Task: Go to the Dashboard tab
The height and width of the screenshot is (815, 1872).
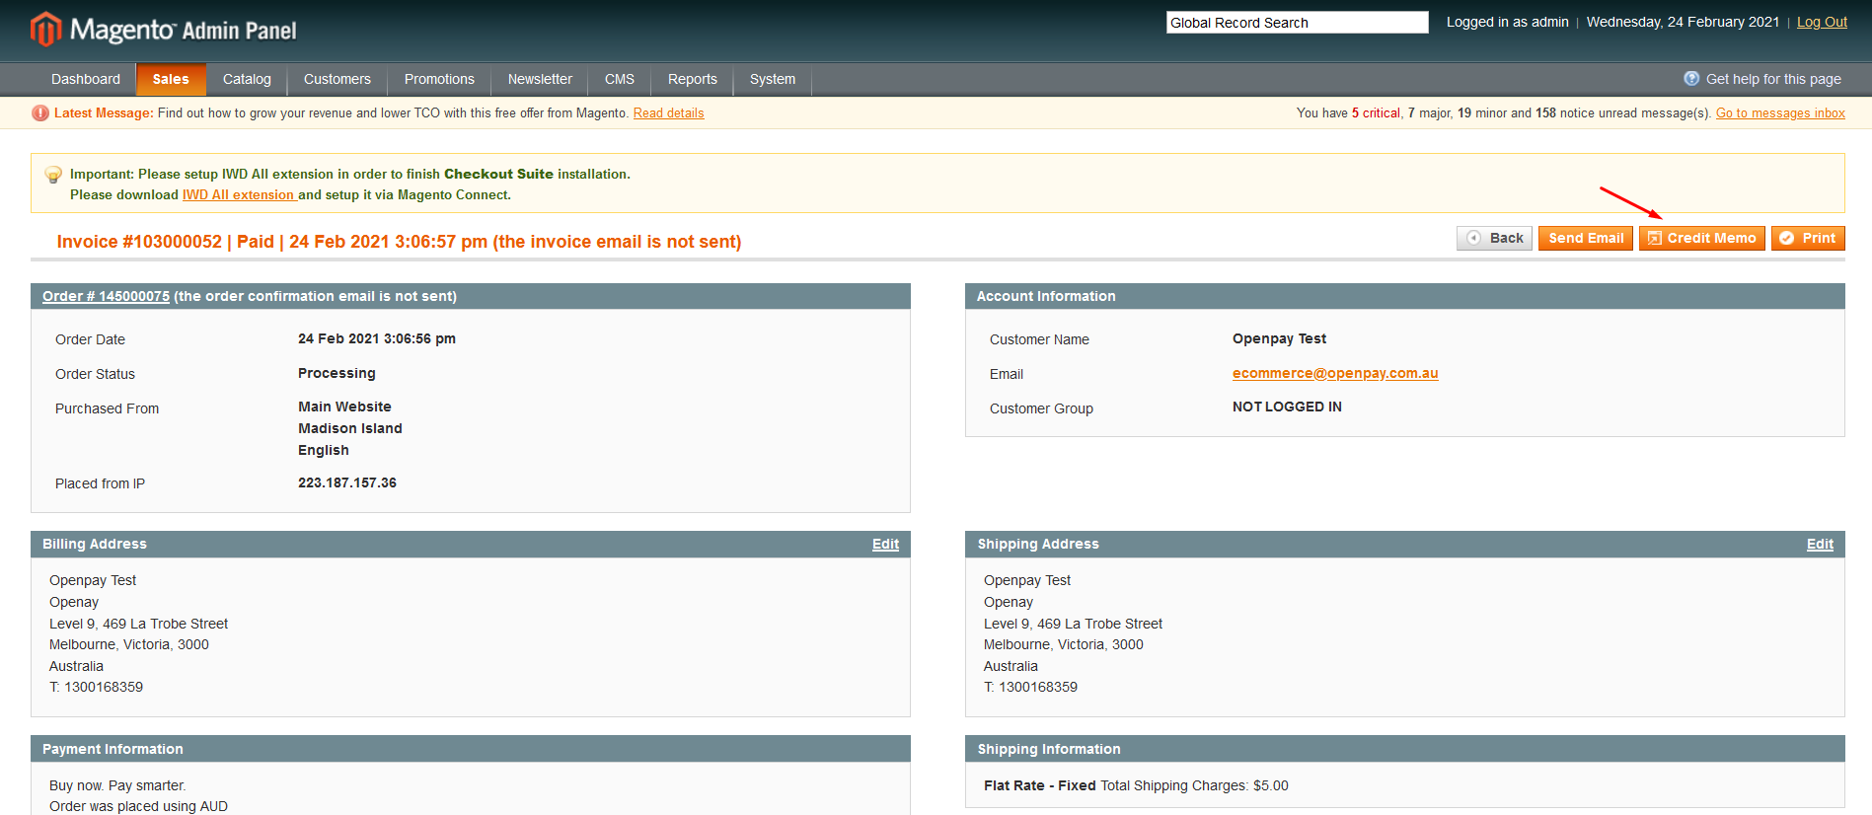Action: [x=86, y=79]
